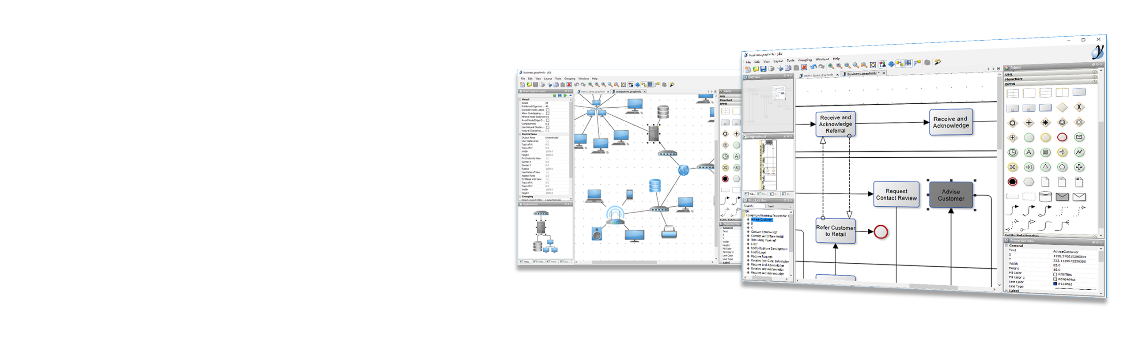The image size is (1131, 352).
Task: Toggle the Allow Overlapping checkbox
Action: point(548,114)
